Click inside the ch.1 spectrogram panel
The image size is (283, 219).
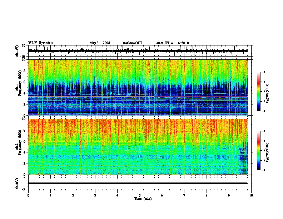(x=138, y=87)
